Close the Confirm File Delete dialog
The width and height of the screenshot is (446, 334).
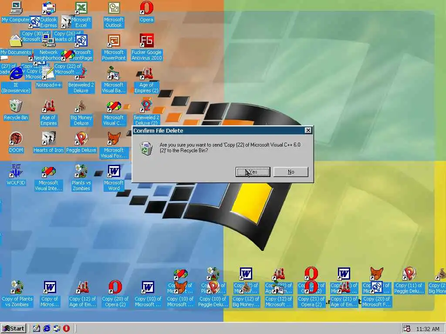pyautogui.click(x=308, y=130)
